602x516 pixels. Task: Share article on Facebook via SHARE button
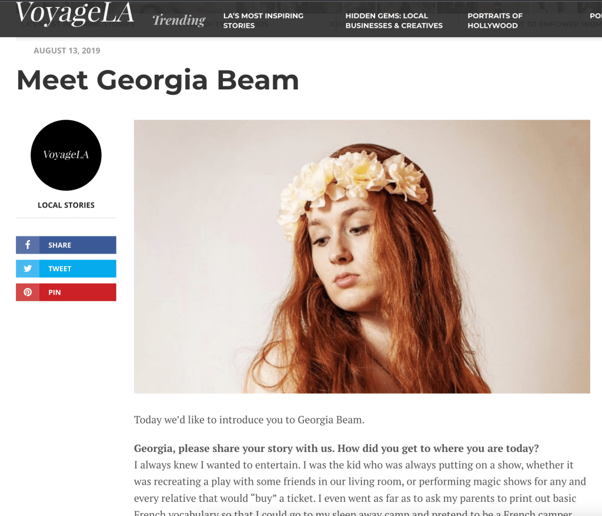pyautogui.click(x=66, y=245)
